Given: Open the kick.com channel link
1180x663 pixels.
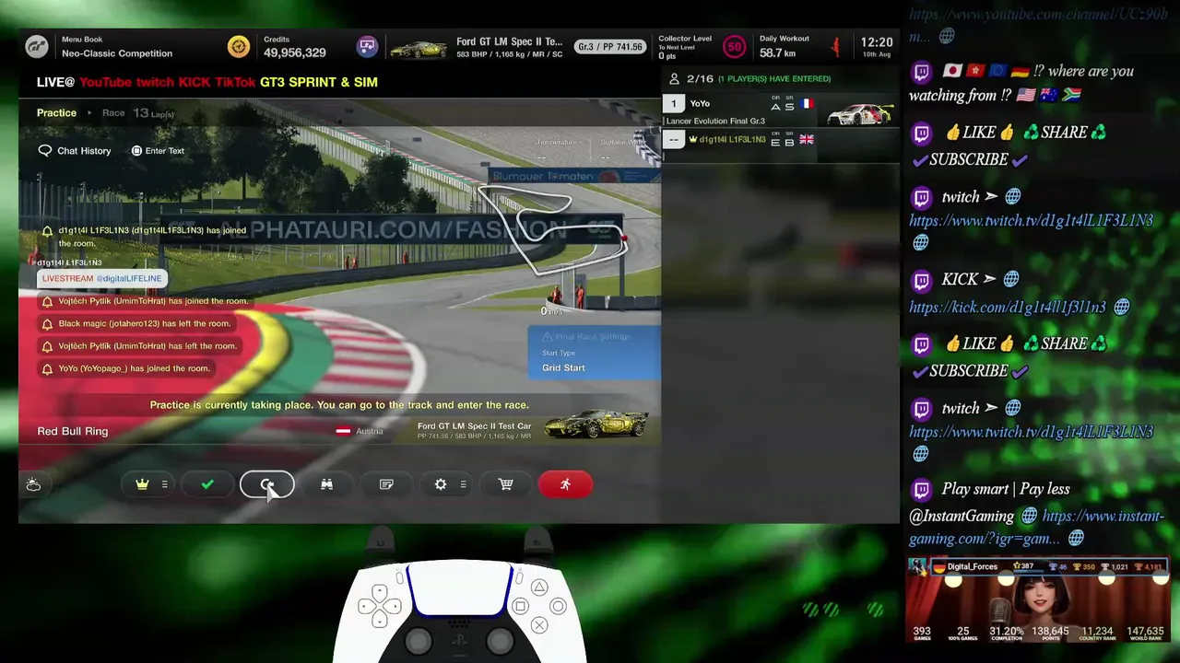Looking at the screenshot, I should click(1007, 307).
